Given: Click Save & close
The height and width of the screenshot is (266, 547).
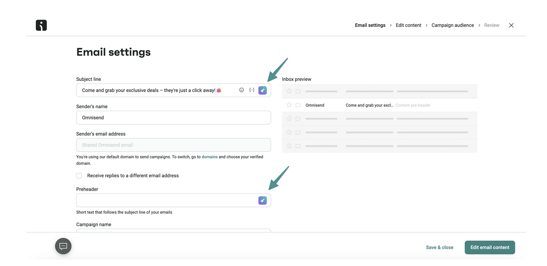Looking at the screenshot, I should tap(439, 247).
